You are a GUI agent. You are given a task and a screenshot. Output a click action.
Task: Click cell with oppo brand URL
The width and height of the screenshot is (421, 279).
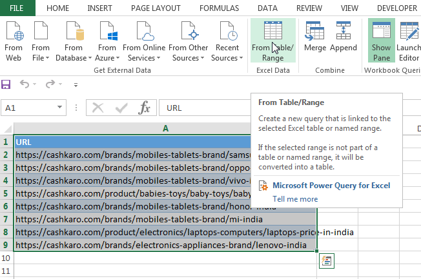[132, 168]
